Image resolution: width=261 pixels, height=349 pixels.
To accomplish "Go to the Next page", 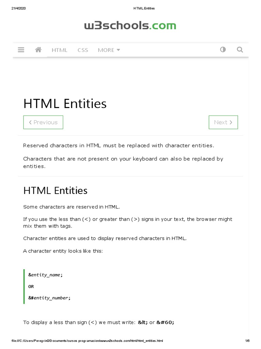I will [223, 122].
